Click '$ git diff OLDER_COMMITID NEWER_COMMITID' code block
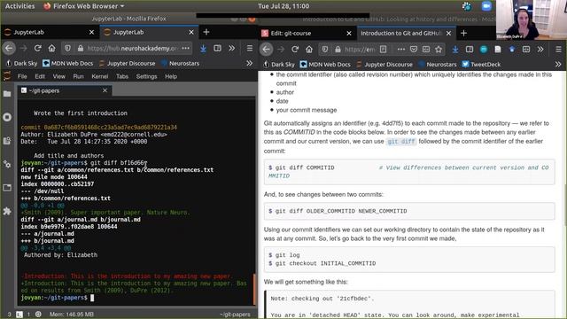 [x=409, y=211]
